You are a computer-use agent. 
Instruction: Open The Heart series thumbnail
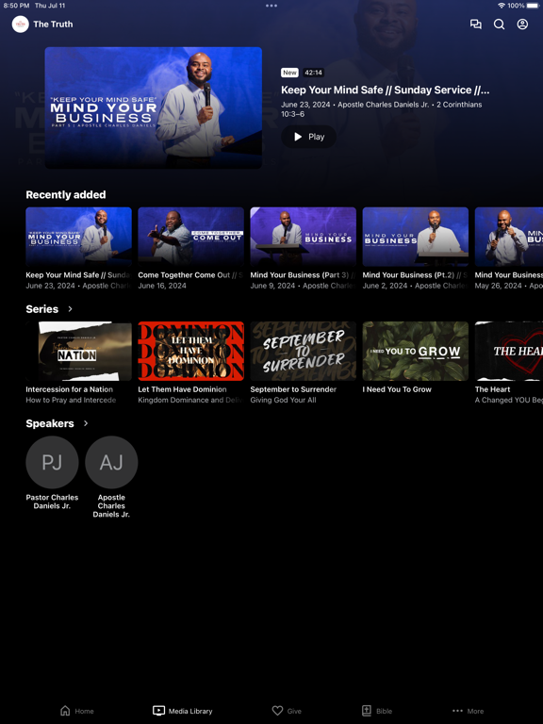point(509,351)
